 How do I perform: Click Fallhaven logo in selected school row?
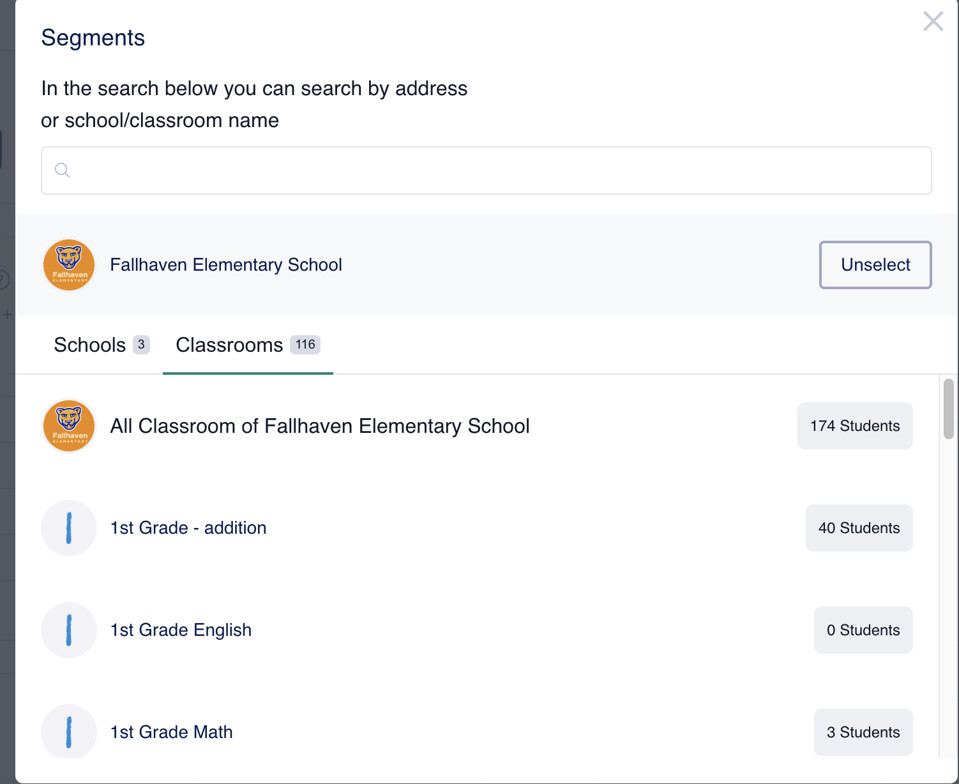(69, 265)
